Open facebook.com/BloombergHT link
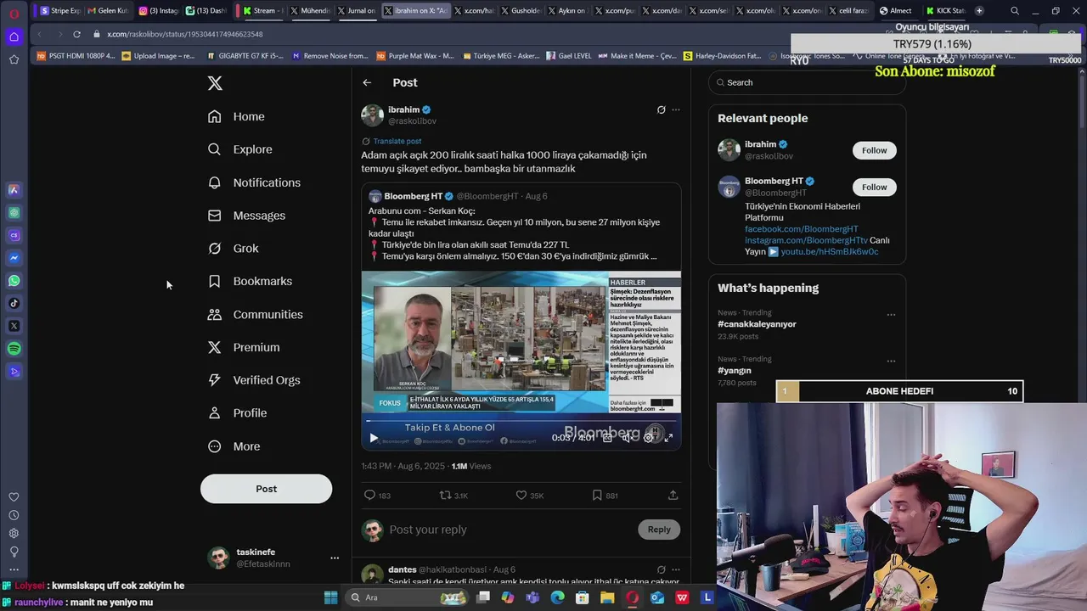This screenshot has height=611, width=1087. point(802,229)
